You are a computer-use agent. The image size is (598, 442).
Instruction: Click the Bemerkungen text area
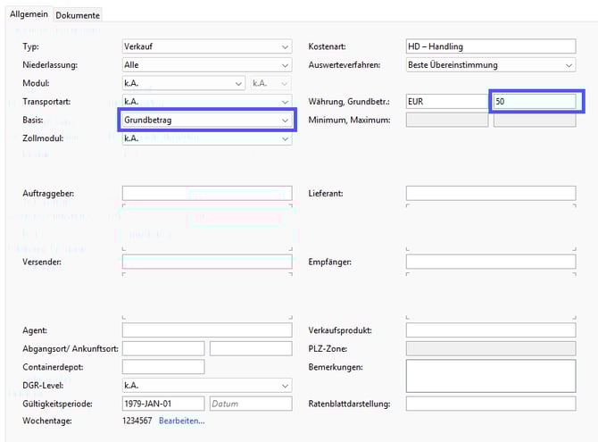point(490,375)
